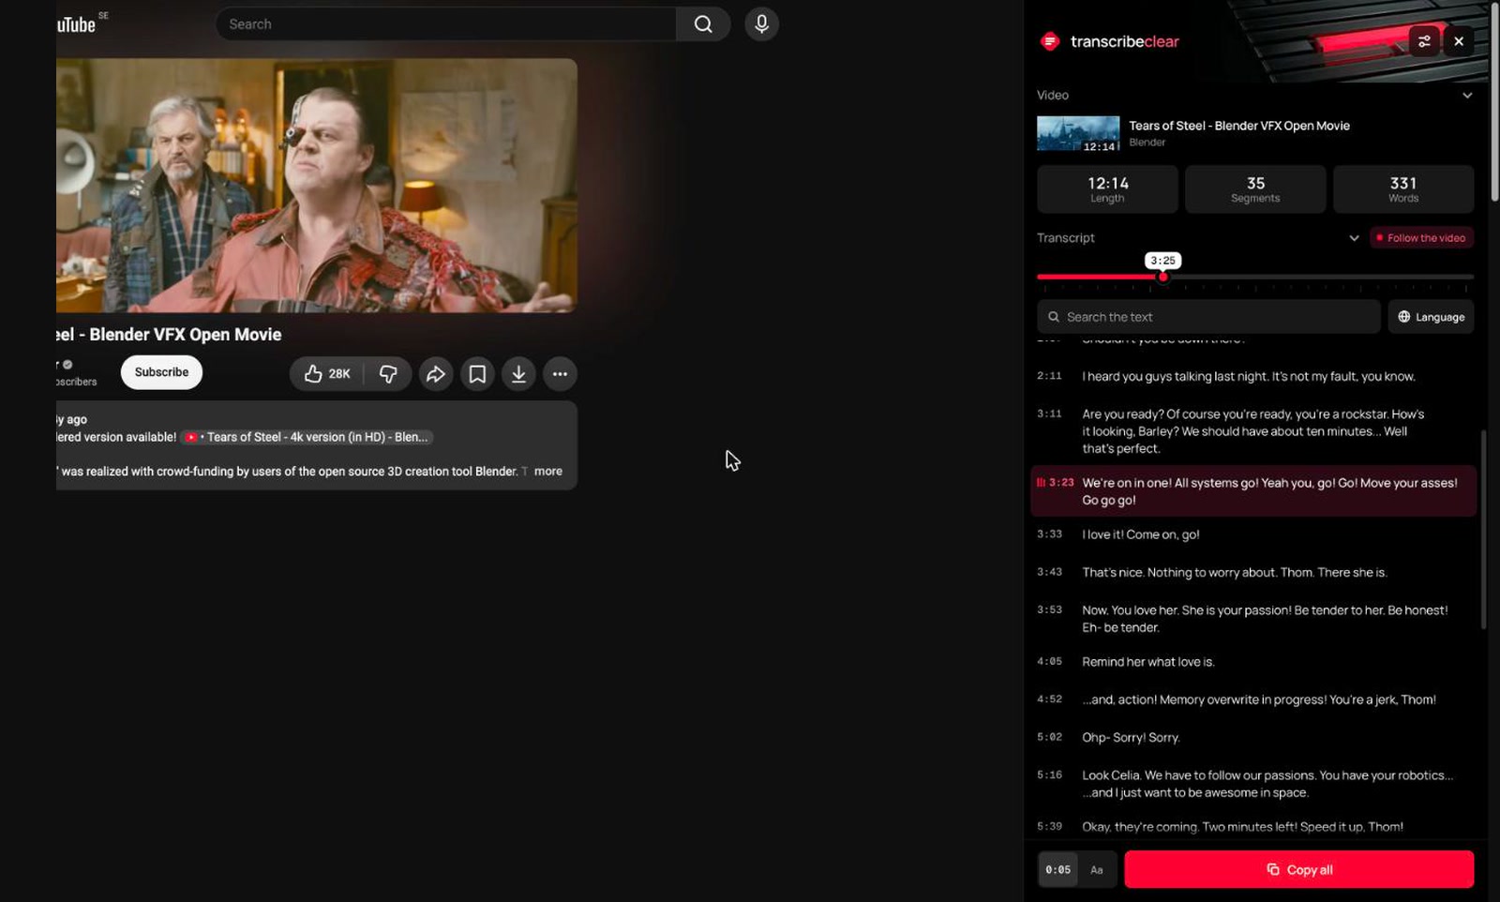Save video with bookmark icon
Viewport: 1500px width, 902px height.
477,374
